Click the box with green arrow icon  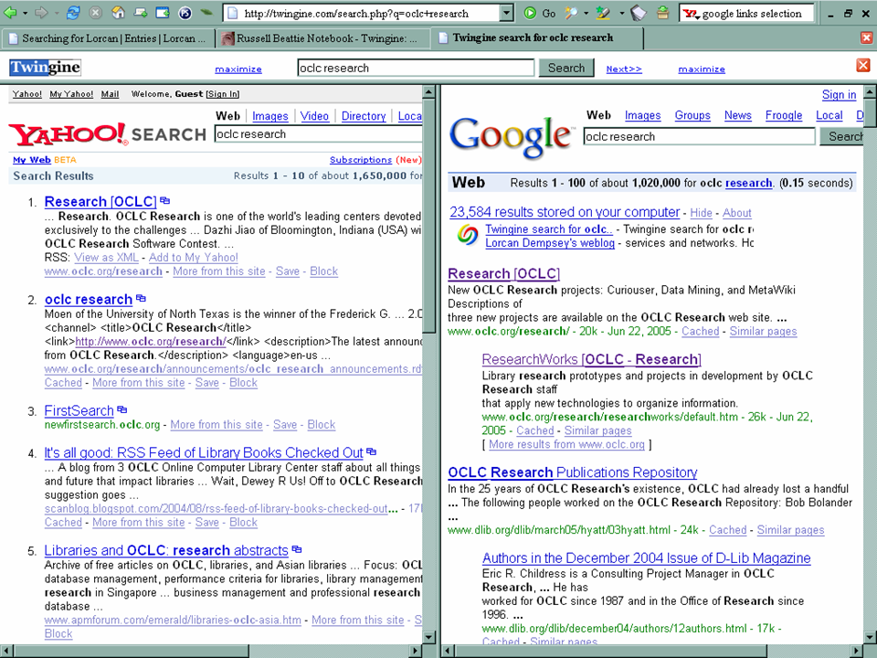coord(663,12)
